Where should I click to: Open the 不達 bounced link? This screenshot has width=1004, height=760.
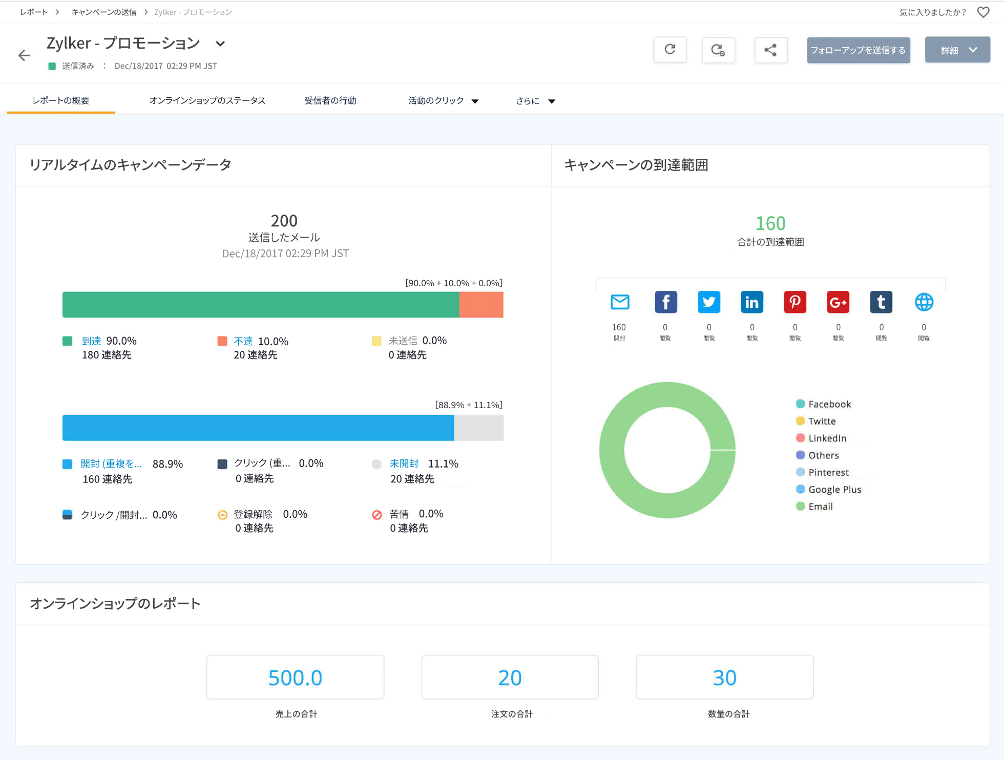pyautogui.click(x=243, y=341)
